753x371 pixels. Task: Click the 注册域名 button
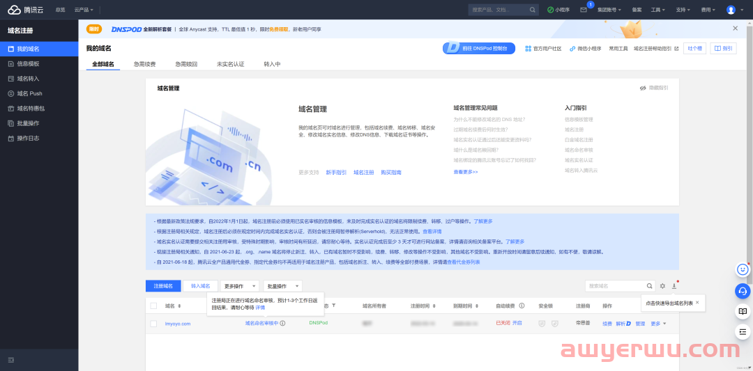tap(163, 285)
